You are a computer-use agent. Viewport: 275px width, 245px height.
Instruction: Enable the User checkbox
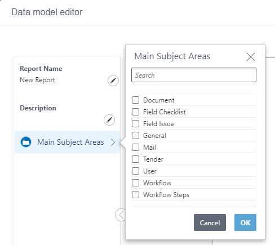click(135, 171)
